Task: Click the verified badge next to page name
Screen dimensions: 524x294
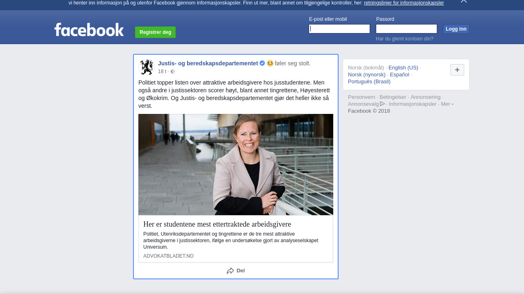Action: pos(262,63)
